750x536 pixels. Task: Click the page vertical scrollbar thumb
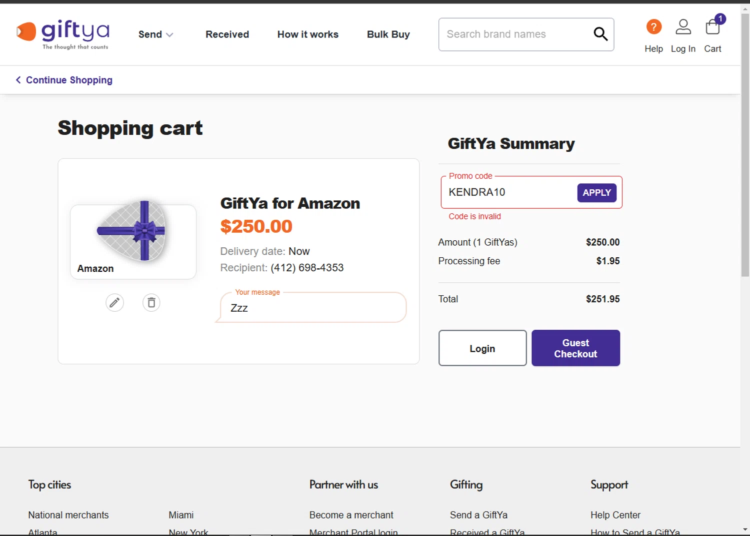coord(745,145)
